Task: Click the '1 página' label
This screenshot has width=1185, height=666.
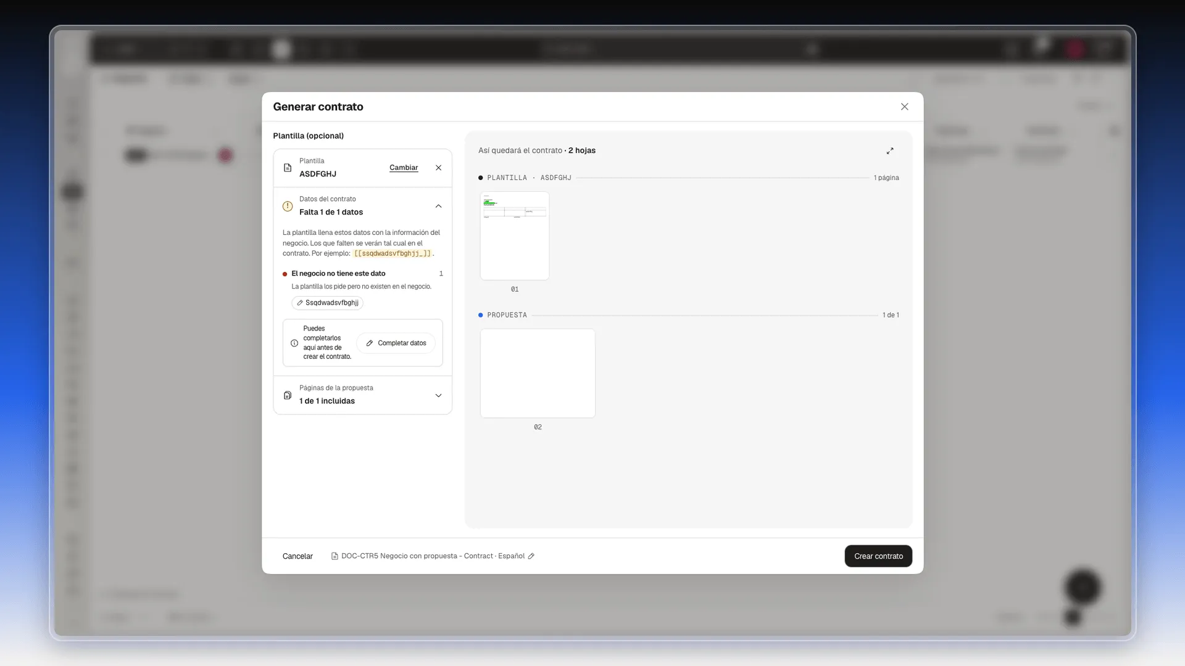Action: (x=886, y=178)
